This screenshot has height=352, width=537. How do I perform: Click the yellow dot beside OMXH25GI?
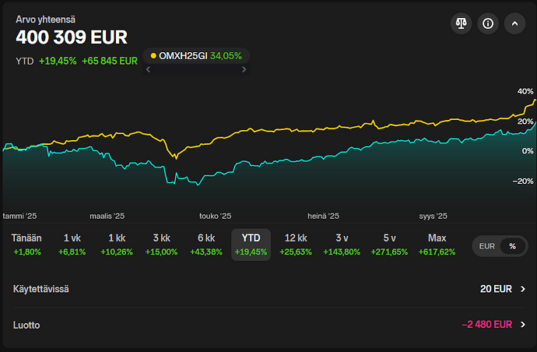click(153, 56)
